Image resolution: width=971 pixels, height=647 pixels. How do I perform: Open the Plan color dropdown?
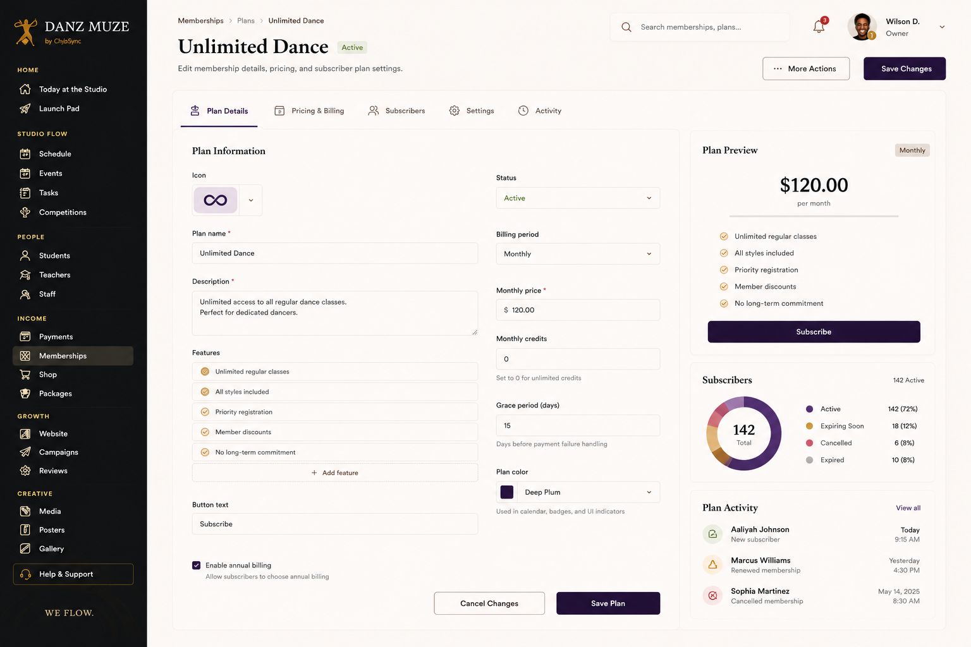(x=578, y=492)
